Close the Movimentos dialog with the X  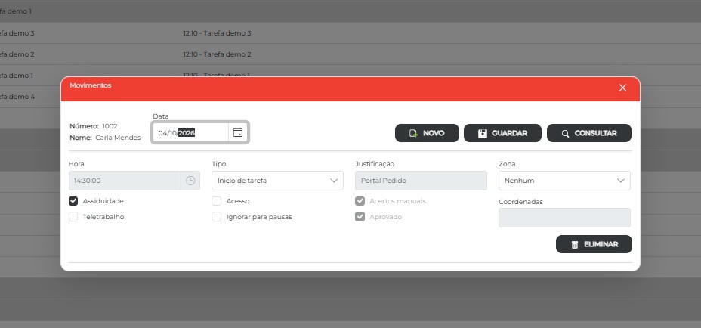[x=622, y=88]
